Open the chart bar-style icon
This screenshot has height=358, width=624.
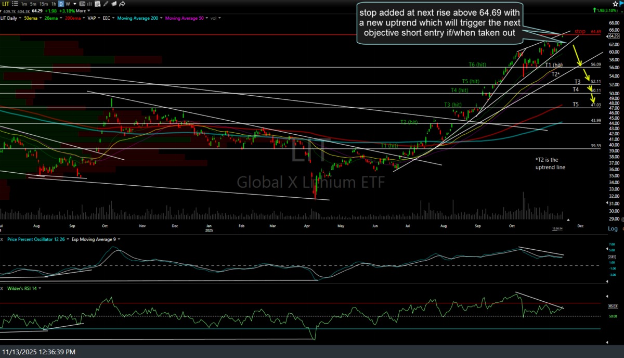click(89, 4)
